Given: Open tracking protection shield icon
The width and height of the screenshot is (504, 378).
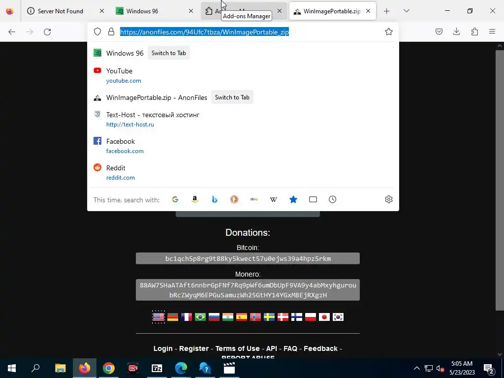Looking at the screenshot, I should (97, 31).
